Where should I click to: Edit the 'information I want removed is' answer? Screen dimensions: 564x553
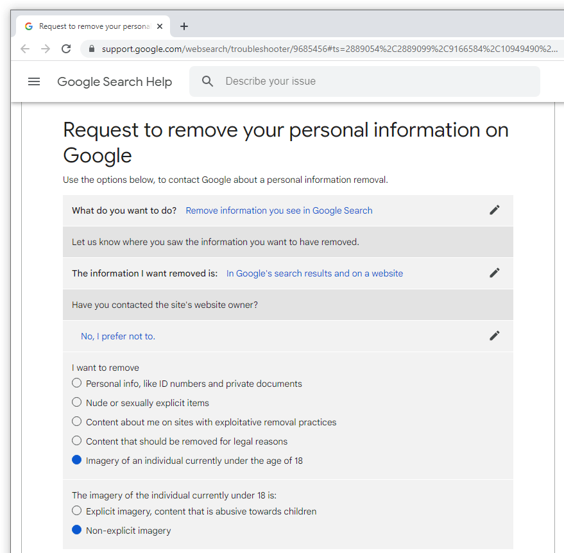coord(495,273)
